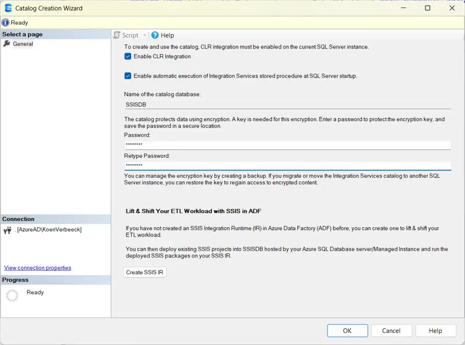Focus the Retype Password field

coord(287,165)
